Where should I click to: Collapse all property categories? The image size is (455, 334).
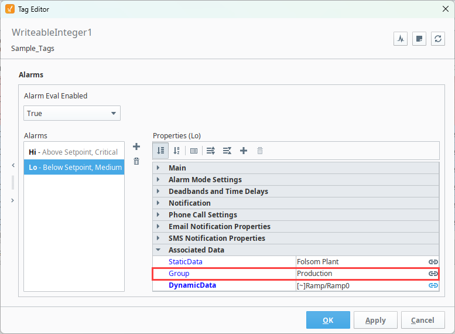pyautogui.click(x=227, y=151)
